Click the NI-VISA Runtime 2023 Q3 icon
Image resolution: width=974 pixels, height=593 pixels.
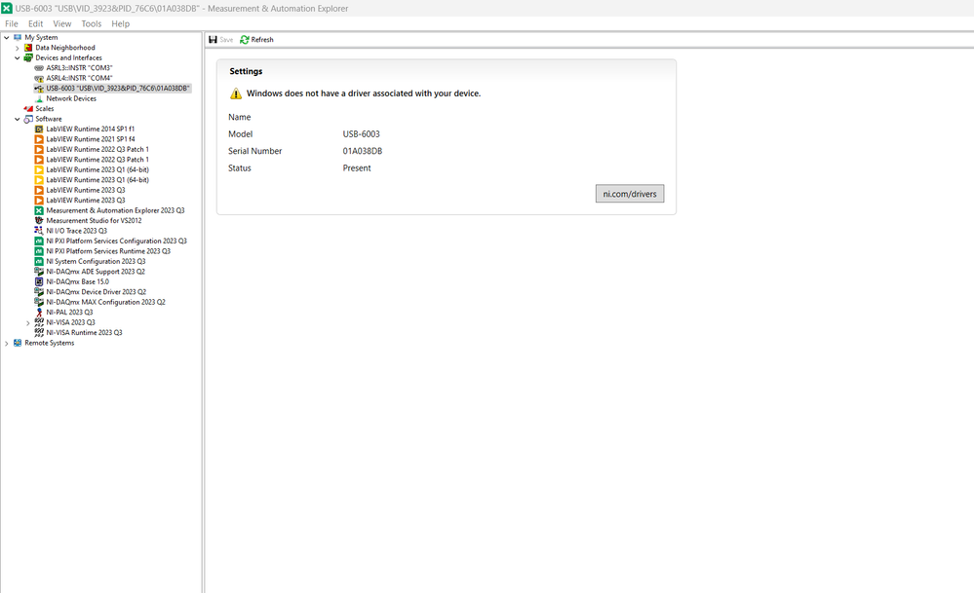coord(39,332)
